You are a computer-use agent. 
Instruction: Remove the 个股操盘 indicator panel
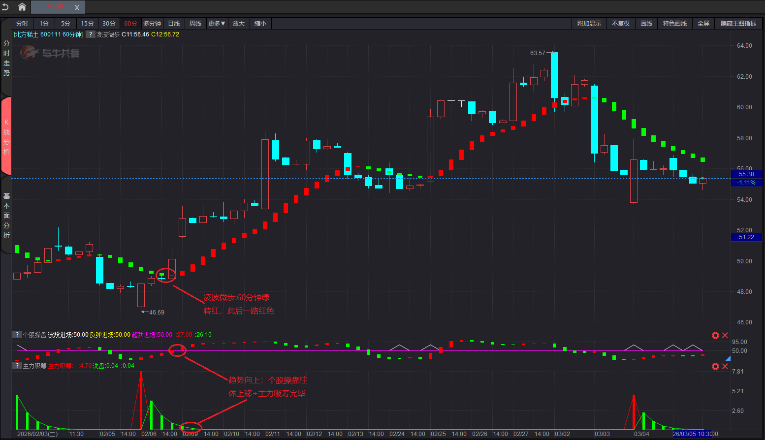coord(725,335)
